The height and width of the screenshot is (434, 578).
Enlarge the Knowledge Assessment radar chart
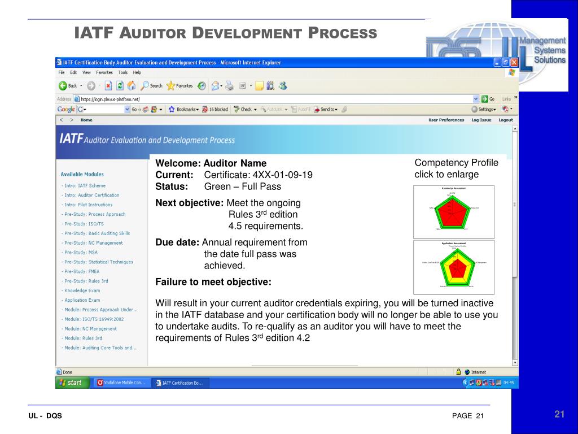pyautogui.click(x=454, y=211)
